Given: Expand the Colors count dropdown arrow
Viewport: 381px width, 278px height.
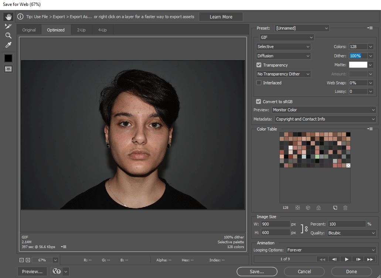Looking at the screenshot, I should (371, 47).
